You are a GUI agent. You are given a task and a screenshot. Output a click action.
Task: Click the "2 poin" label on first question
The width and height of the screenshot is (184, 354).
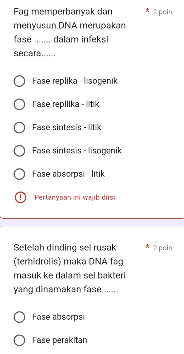point(162,12)
